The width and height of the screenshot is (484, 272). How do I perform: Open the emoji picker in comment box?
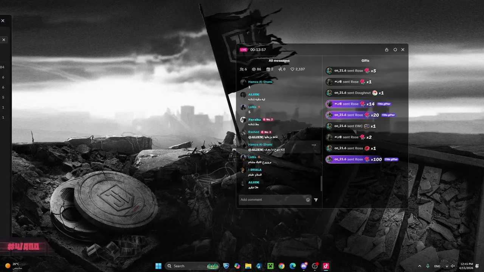point(308,200)
